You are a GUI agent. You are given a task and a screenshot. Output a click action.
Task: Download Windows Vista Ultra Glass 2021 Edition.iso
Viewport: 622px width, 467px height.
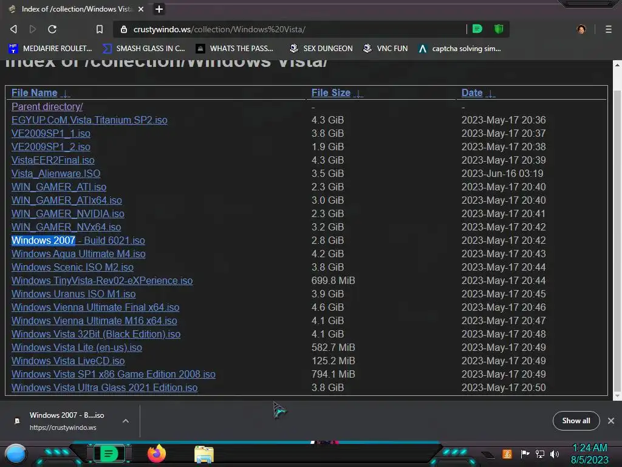click(x=104, y=387)
